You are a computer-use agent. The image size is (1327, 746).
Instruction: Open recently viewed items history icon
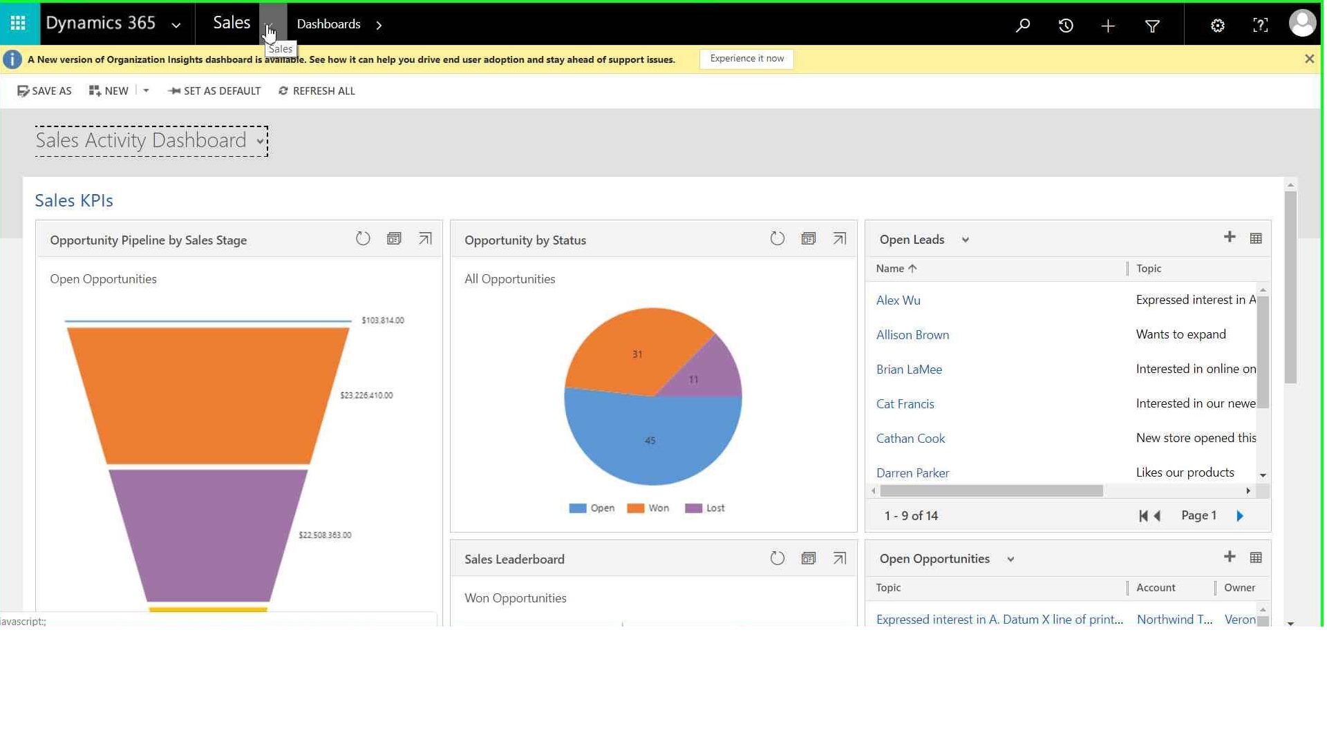point(1066,26)
